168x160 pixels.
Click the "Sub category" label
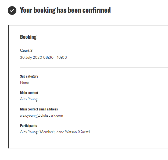pos(29,76)
